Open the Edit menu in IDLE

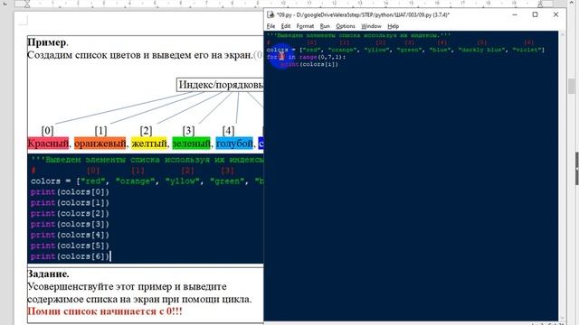point(286,26)
